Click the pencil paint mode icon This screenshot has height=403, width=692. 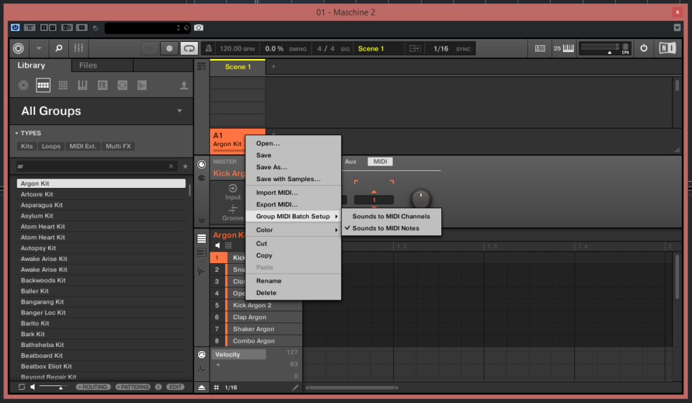[295, 387]
